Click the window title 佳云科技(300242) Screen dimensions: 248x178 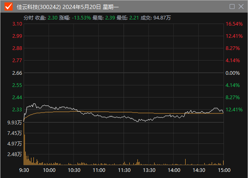click(x=39, y=7)
